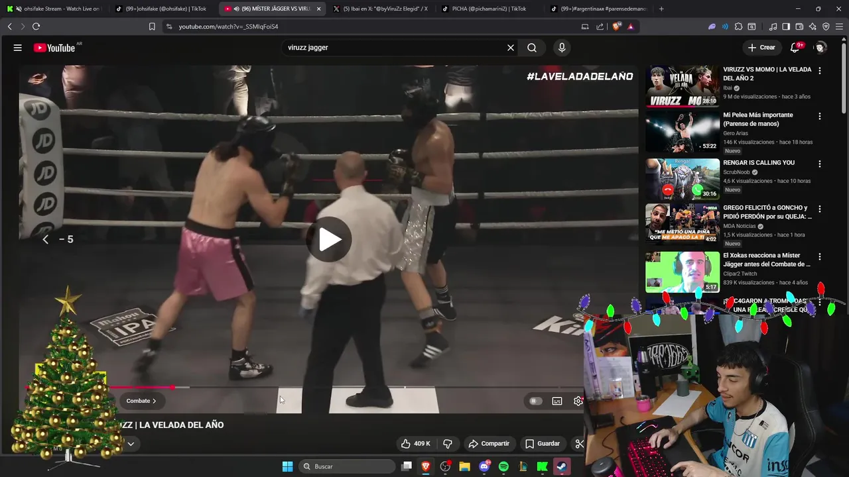Go back in the browser

pos(9,26)
